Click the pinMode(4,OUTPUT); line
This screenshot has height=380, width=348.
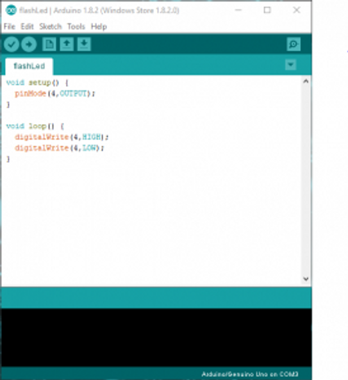pos(55,94)
